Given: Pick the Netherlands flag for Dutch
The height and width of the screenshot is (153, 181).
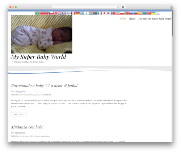Looking at the screenshot, I should pos(60,13).
